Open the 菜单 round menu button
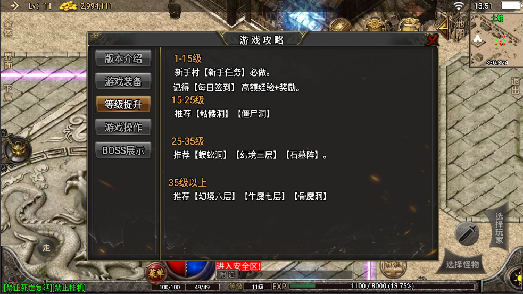This screenshot has height=294, width=523. [x=156, y=273]
